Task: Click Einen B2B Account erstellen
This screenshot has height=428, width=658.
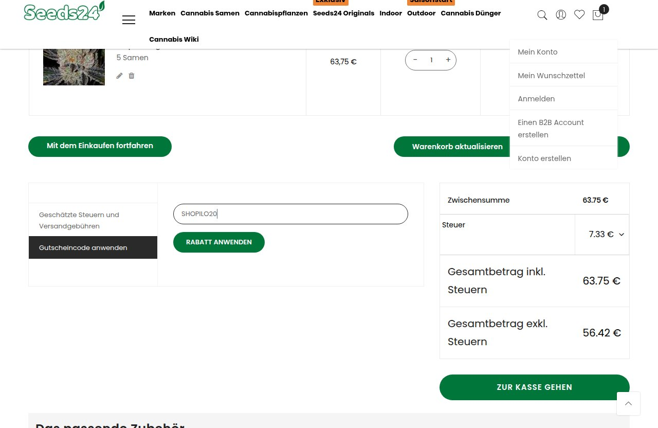Action: (x=563, y=129)
